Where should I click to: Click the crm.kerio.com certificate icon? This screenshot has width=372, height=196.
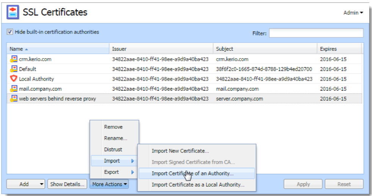[14, 59]
